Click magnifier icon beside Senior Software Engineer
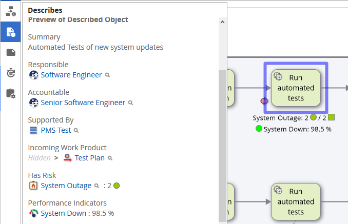Viewport: 348px width, 224px height. [x=131, y=103]
